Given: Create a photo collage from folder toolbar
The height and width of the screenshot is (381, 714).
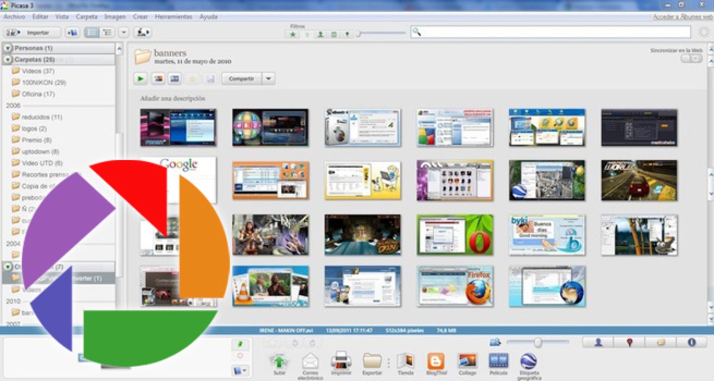Looking at the screenshot, I should point(158,79).
